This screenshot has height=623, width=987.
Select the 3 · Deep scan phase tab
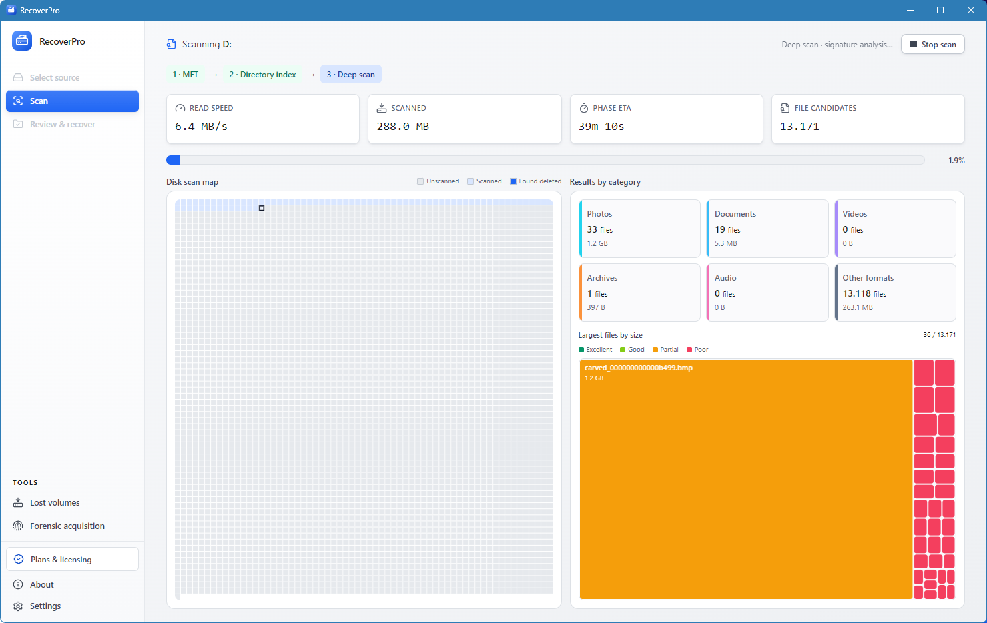(x=351, y=74)
